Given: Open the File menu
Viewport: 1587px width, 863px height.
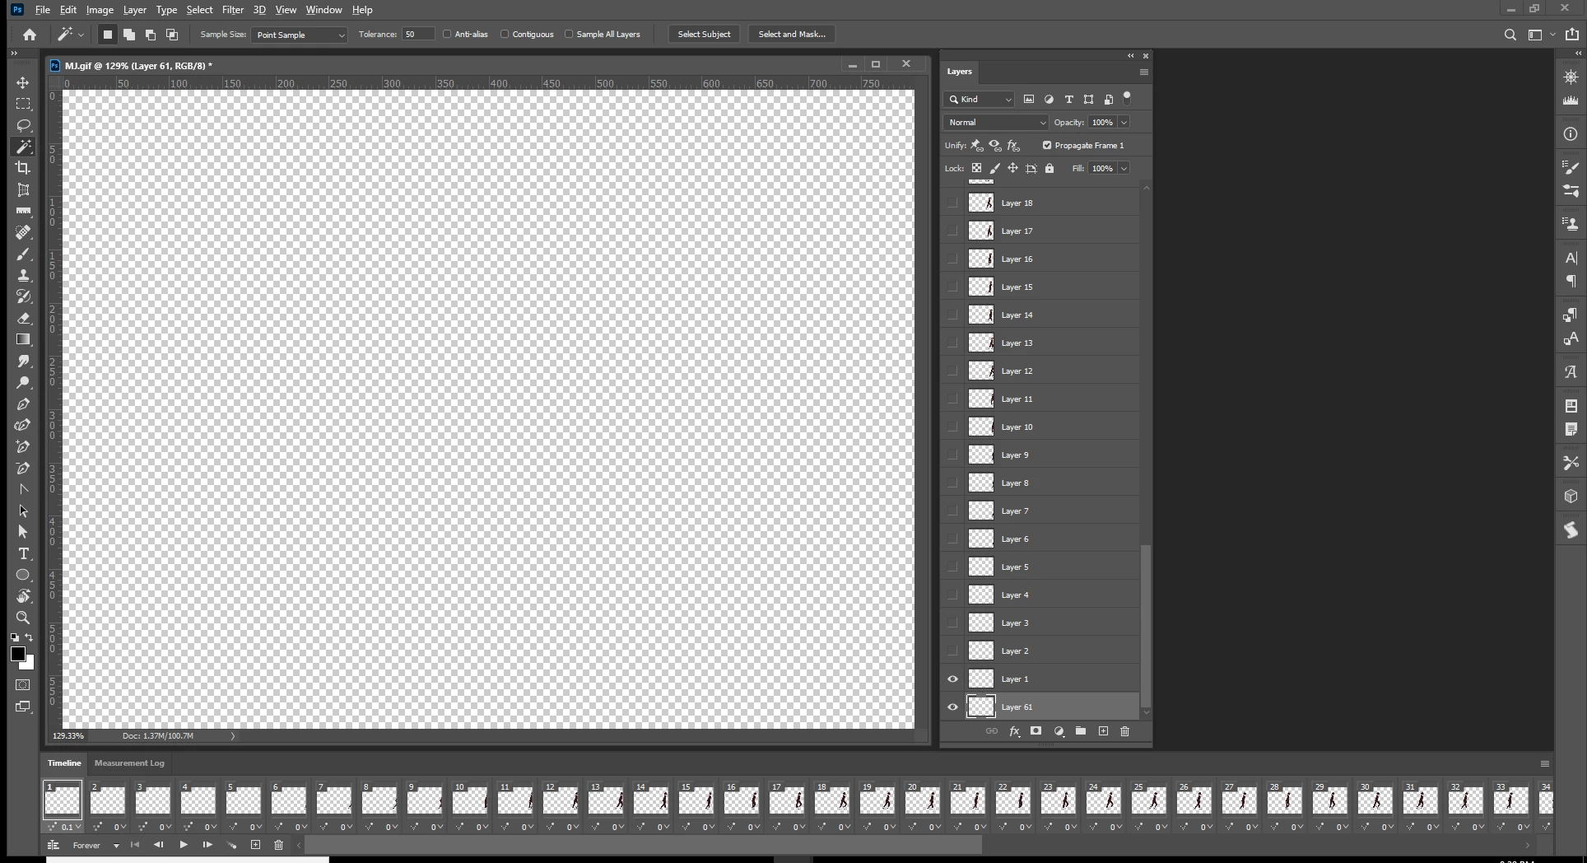Looking at the screenshot, I should (42, 10).
